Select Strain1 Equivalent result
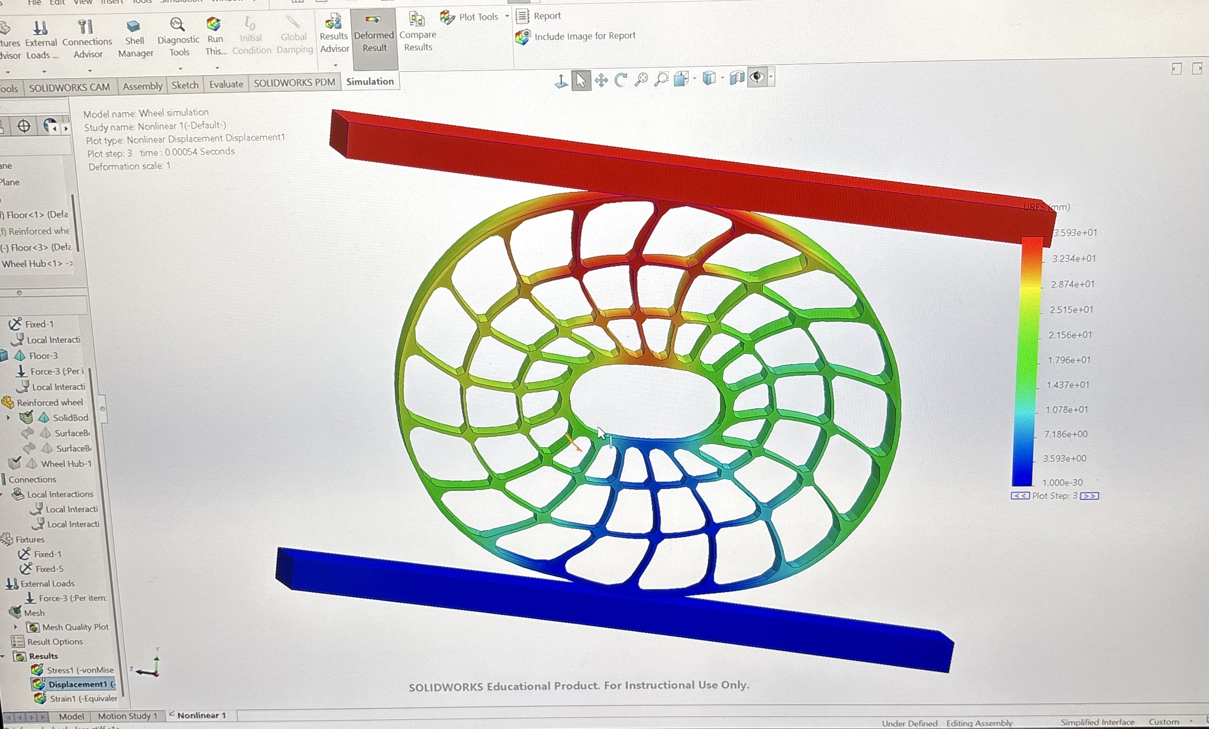The height and width of the screenshot is (729, 1209). (x=76, y=698)
